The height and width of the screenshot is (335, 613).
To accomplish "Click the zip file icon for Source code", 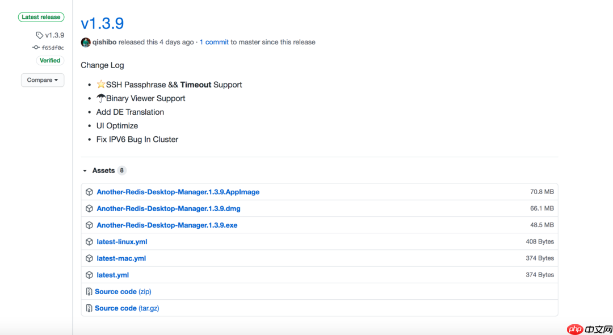I will click(89, 292).
